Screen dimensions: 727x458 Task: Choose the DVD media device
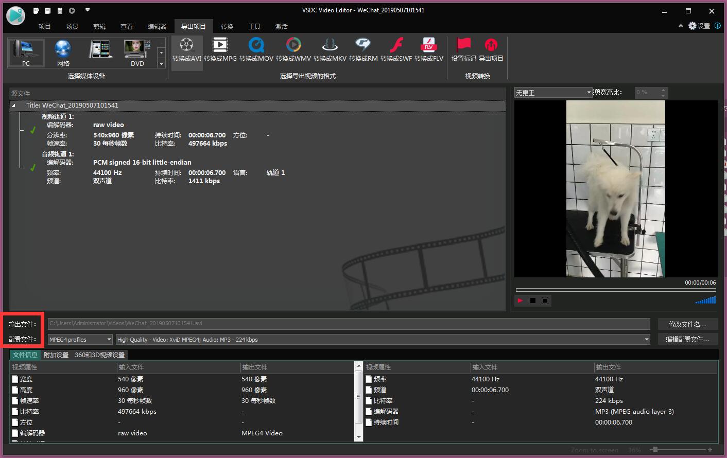(137, 53)
